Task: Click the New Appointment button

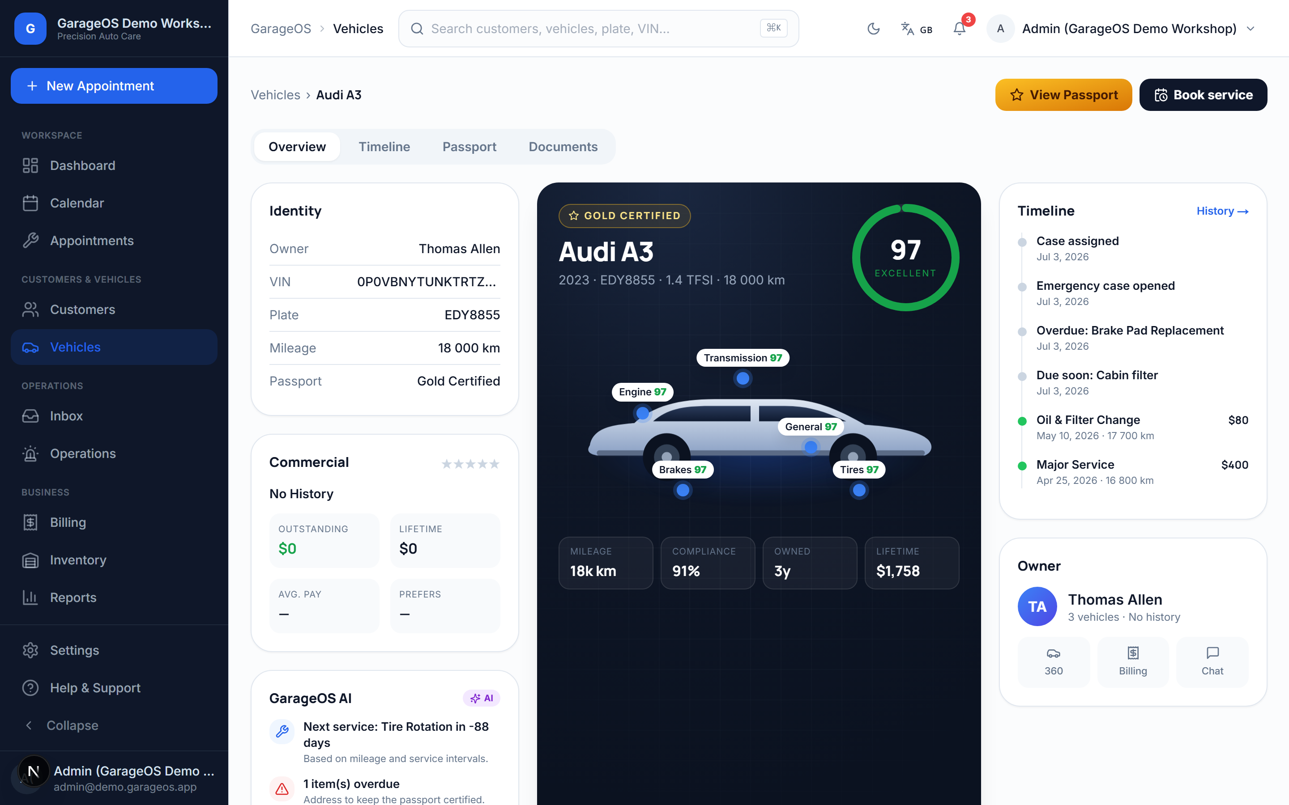Action: tap(113, 86)
